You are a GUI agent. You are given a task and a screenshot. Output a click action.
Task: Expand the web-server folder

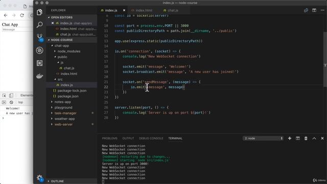[52, 124]
